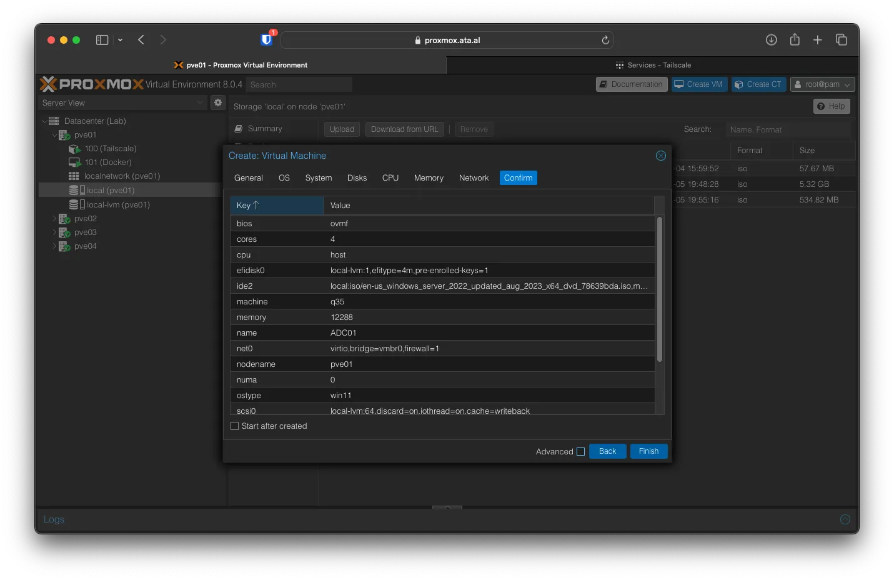Click the Create VM button
This screenshot has width=894, height=580.
pyautogui.click(x=699, y=84)
